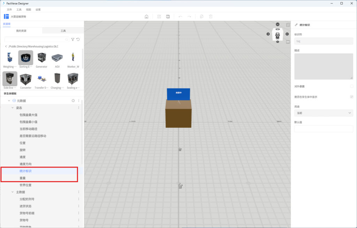Screen dimensions: 357x228
Task: Open the filter funnel icon beside search
Action: pyautogui.click(x=73, y=39)
